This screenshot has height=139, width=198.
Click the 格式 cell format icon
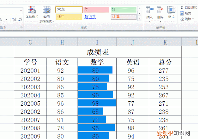click(171, 10)
